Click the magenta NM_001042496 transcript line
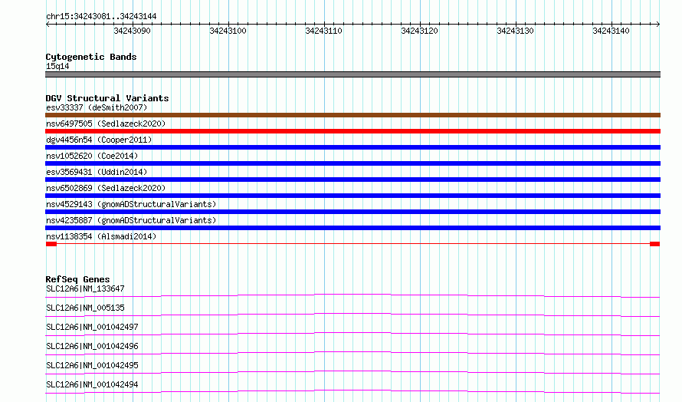The width and height of the screenshot is (682, 402). tap(352, 353)
